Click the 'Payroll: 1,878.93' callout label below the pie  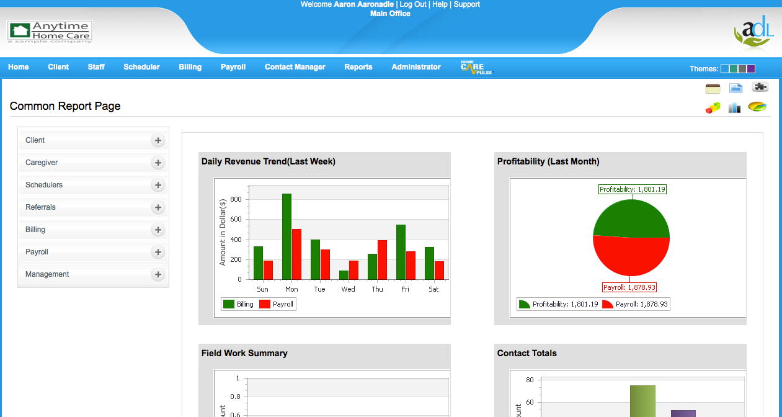629,287
